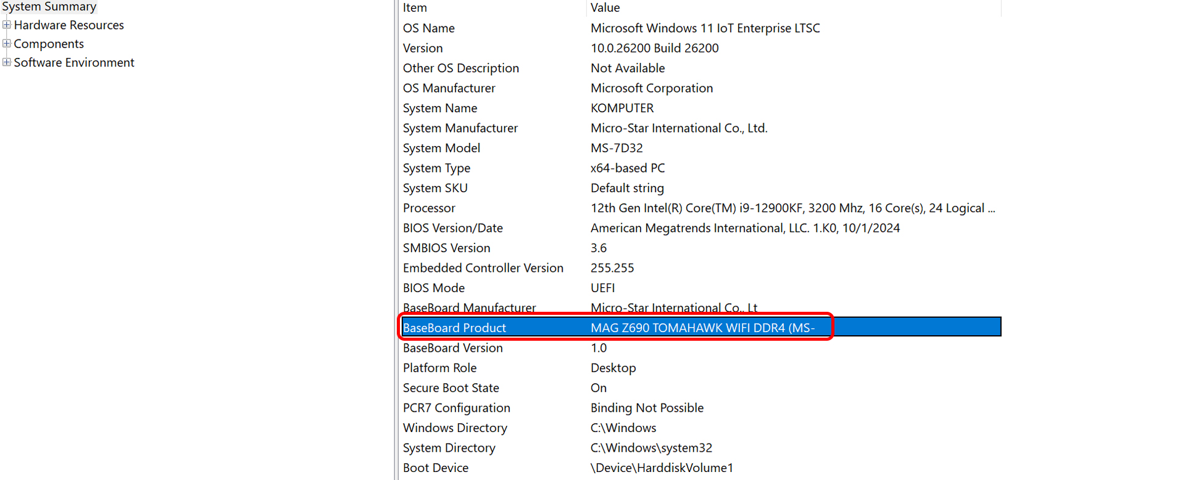This screenshot has width=1185, height=480.
Task: Select the Components category label
Action: pyautogui.click(x=49, y=44)
